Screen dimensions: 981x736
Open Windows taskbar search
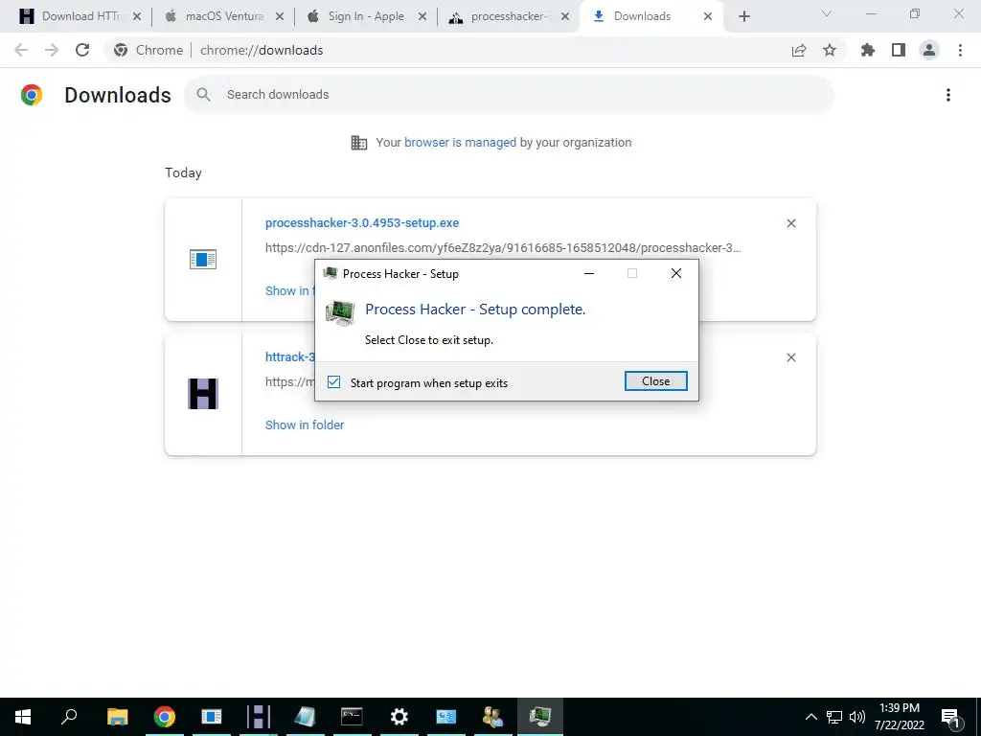69,717
